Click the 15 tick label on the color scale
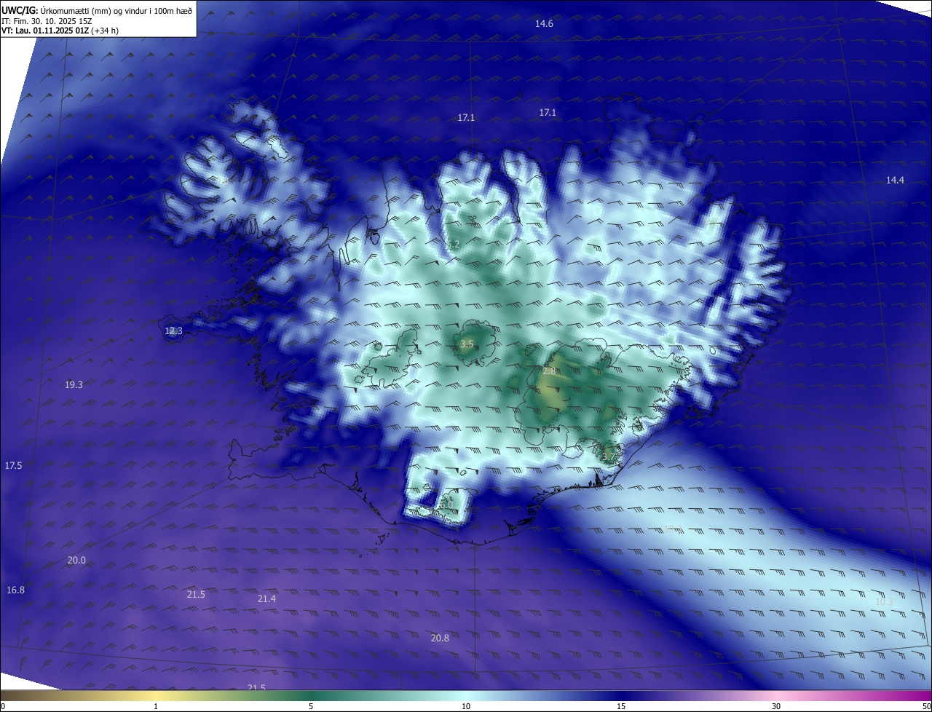The height and width of the screenshot is (712, 932). point(621,706)
